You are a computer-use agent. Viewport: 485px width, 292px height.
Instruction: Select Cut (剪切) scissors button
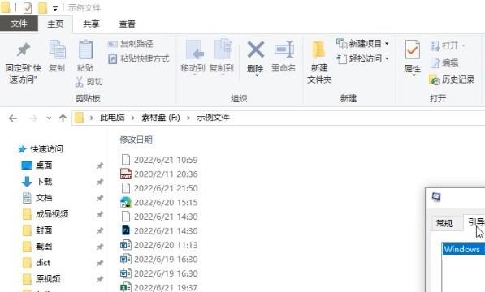(x=89, y=82)
